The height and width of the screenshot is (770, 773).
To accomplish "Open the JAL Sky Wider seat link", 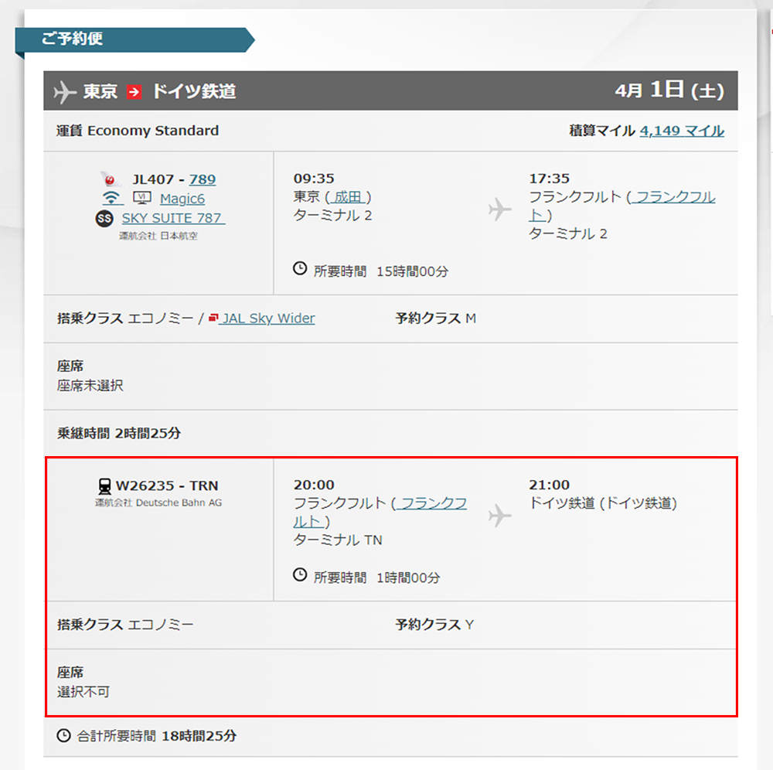I will point(267,319).
